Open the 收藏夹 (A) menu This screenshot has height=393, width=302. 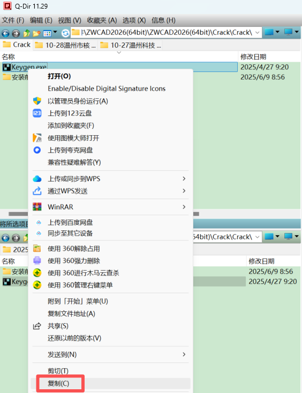tap(102, 20)
